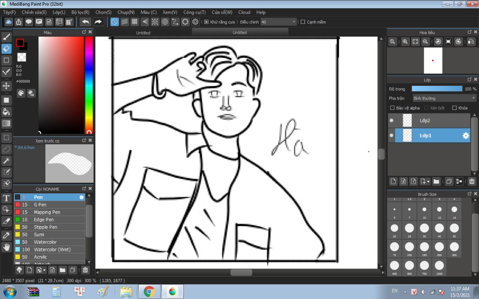
Task: Open the Bộ lọc(R) menu
Action: (x=80, y=12)
